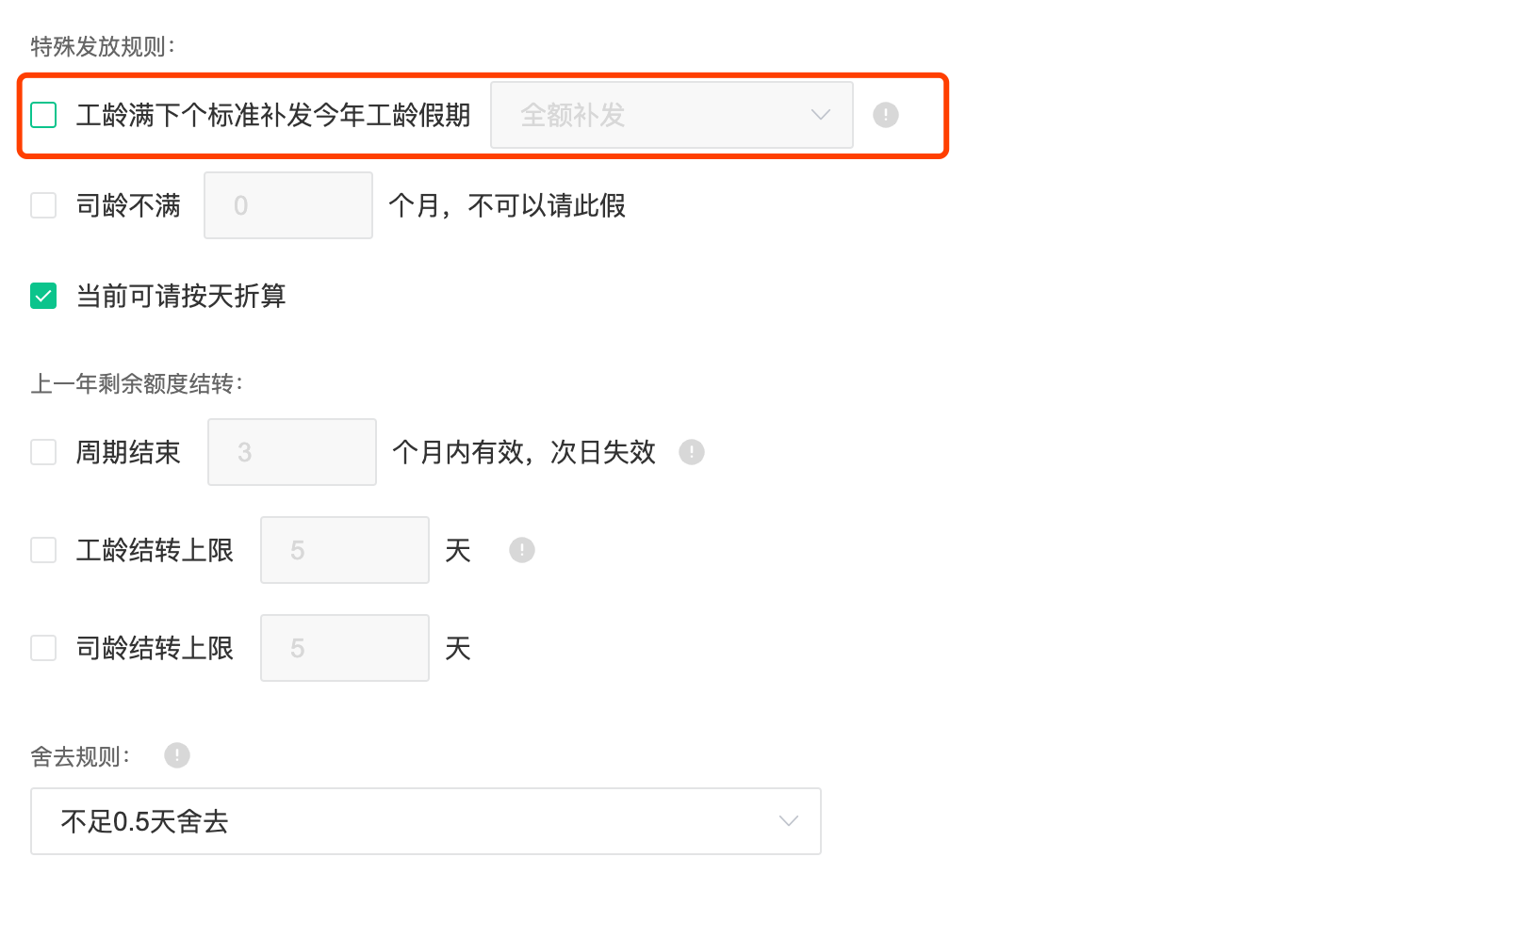Open the 全额补发 dropdown
1523x938 pixels.
672,115
